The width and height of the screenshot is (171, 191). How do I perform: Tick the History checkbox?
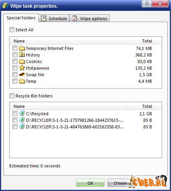15,55
